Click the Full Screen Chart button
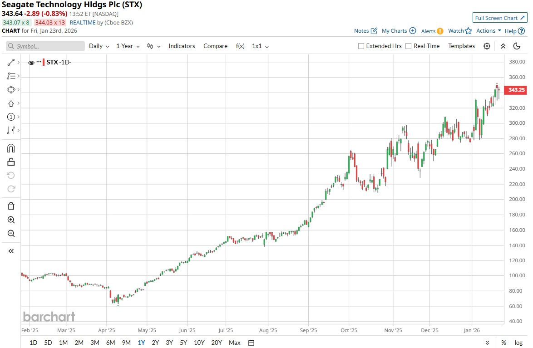Viewport: 533px width, 348px height. coord(500,18)
